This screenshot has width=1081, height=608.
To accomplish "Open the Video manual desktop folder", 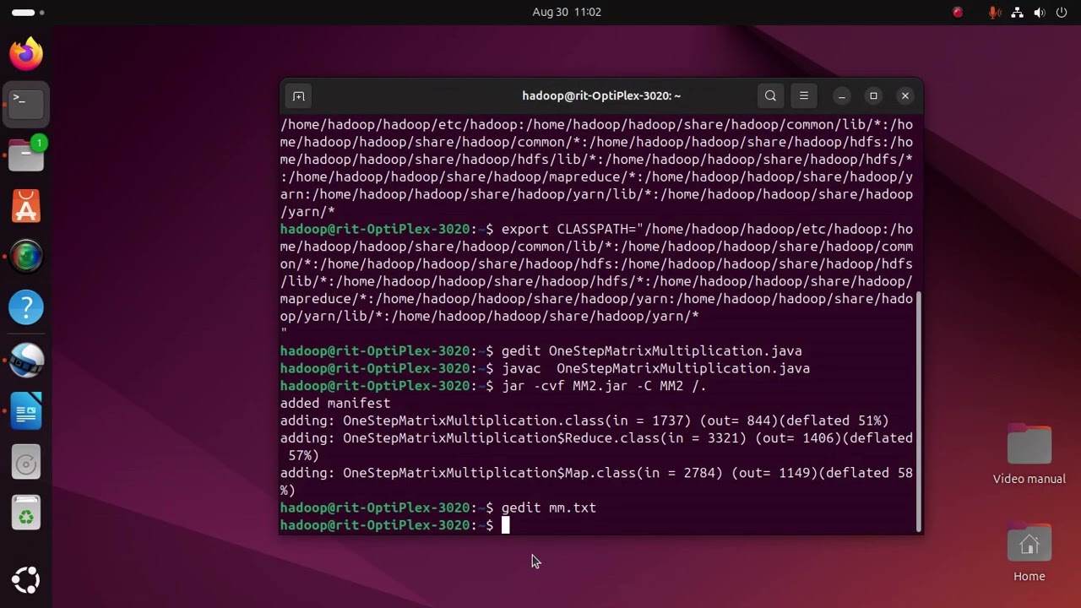I will [1029, 456].
